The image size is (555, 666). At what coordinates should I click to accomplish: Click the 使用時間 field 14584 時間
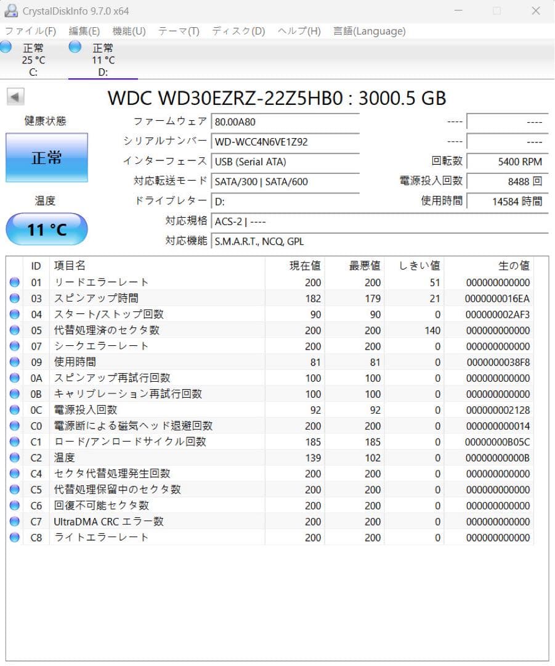(508, 201)
